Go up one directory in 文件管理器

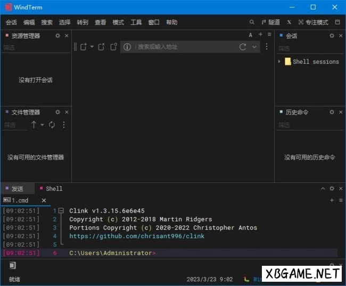tap(34, 125)
